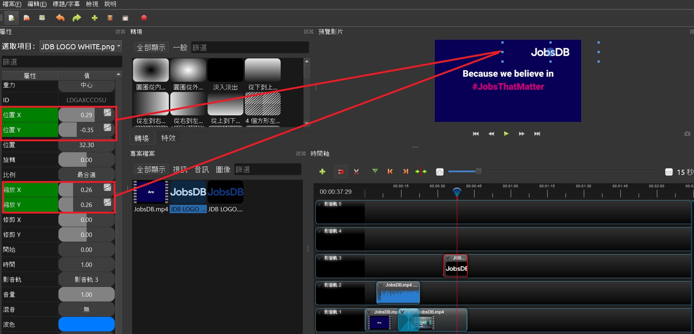Click the transitions filter input field

click(250, 47)
